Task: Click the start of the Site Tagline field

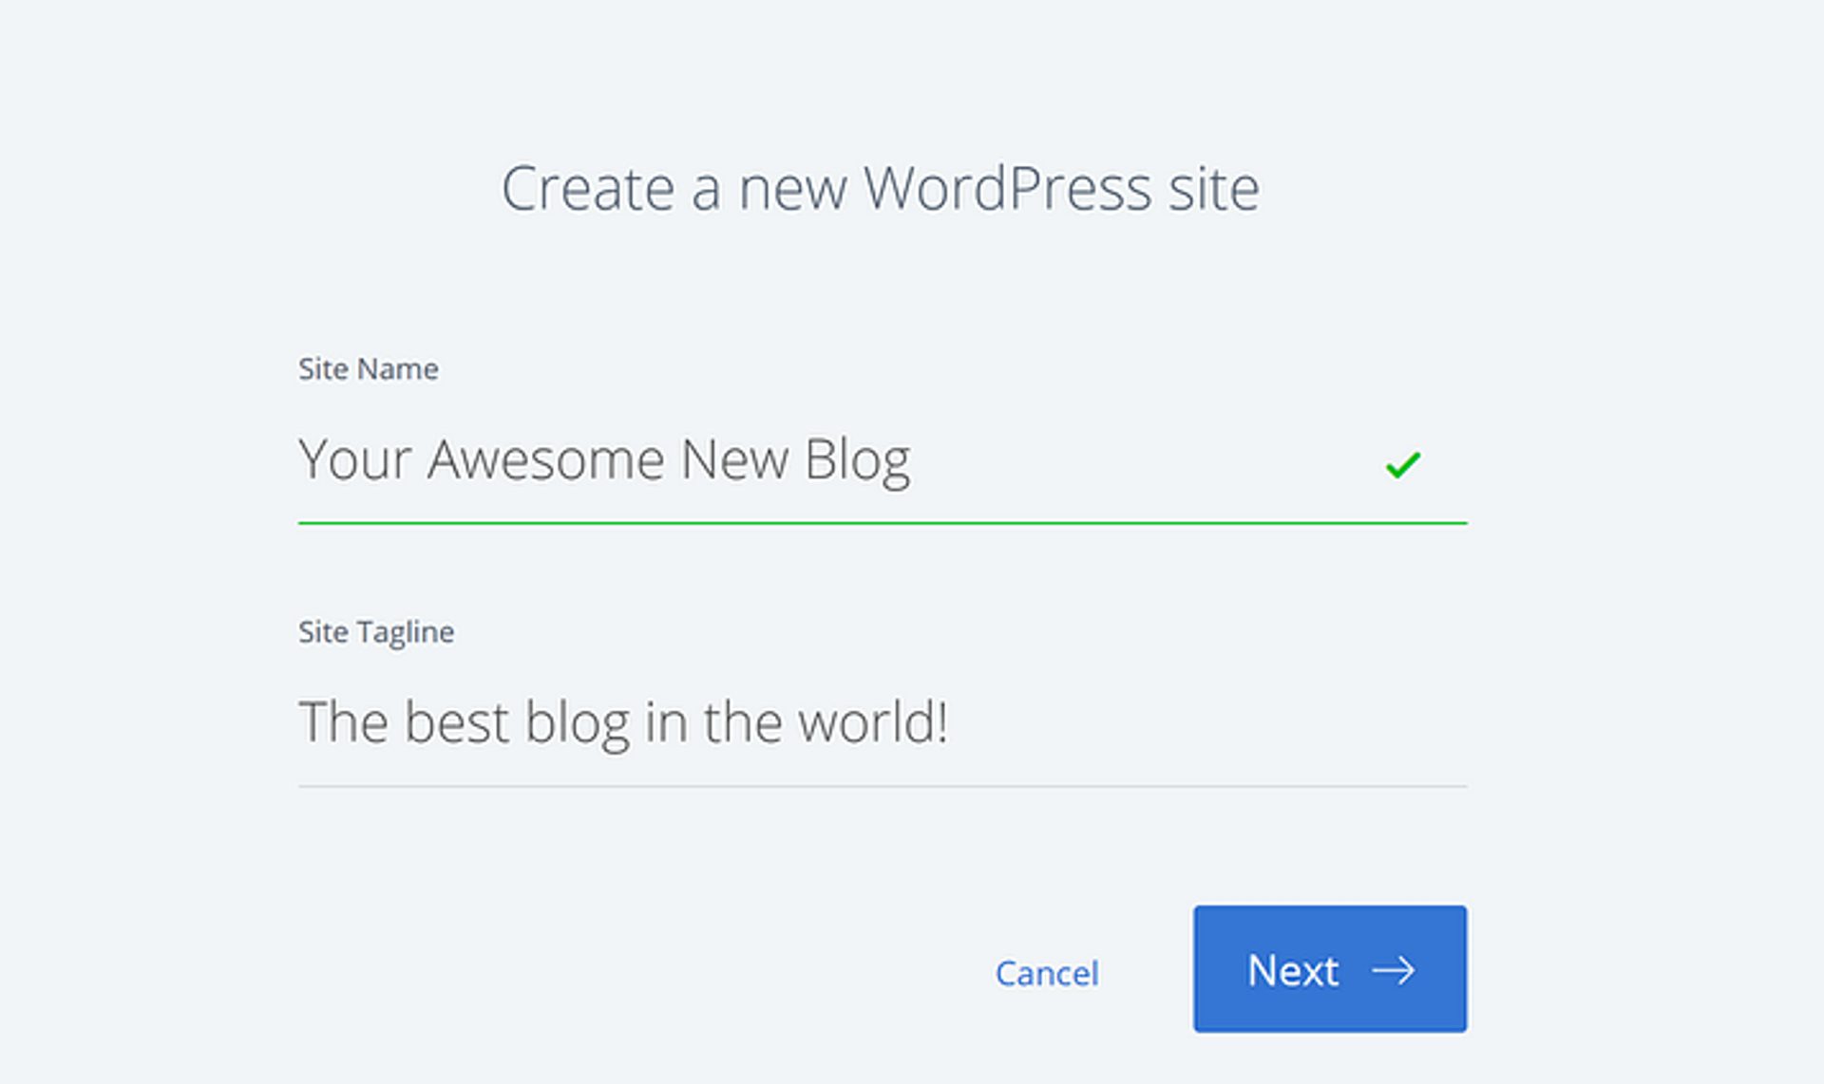Action: 313,723
